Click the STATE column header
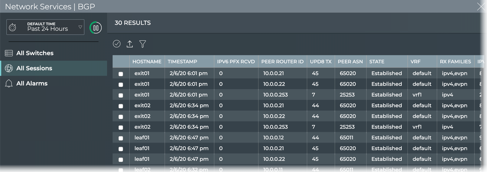 (x=377, y=62)
